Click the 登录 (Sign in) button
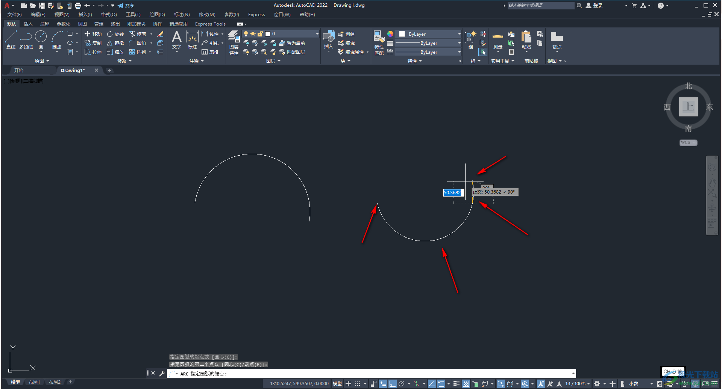This screenshot has width=722, height=389. pyautogui.click(x=594, y=6)
